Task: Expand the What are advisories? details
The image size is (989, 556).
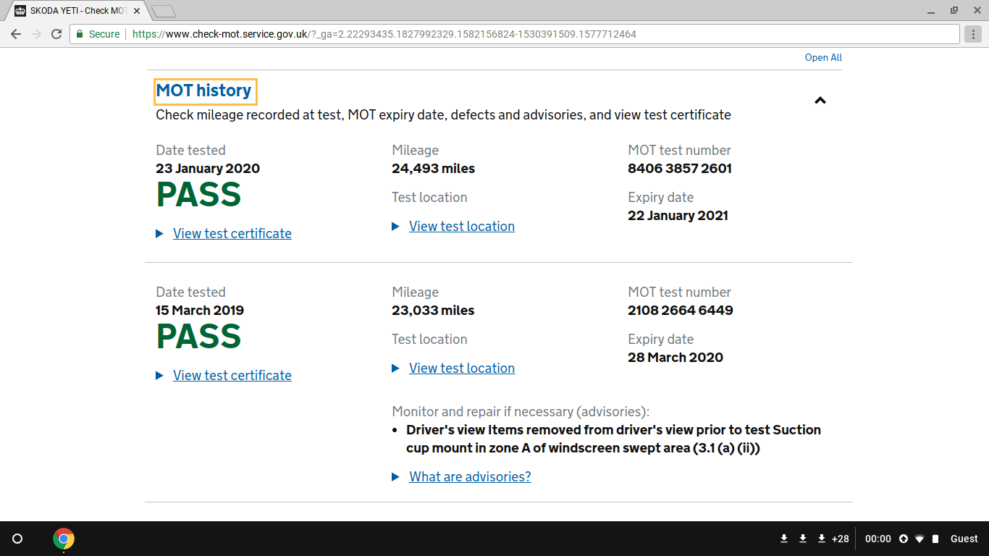Action: (470, 477)
